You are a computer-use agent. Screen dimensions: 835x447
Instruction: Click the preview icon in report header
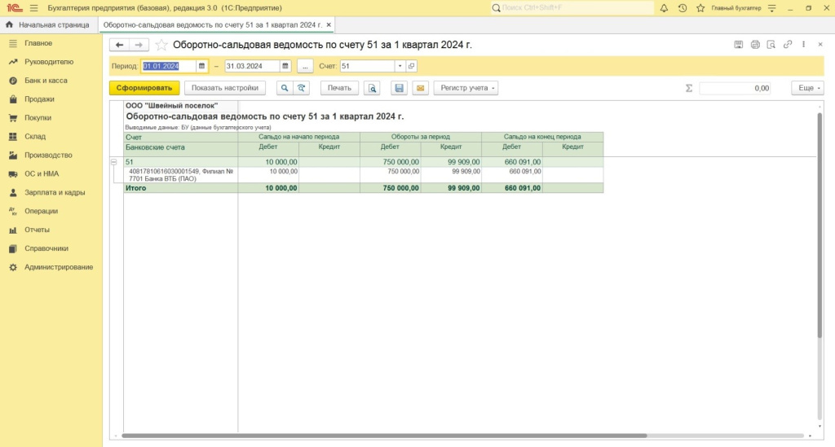pos(771,45)
